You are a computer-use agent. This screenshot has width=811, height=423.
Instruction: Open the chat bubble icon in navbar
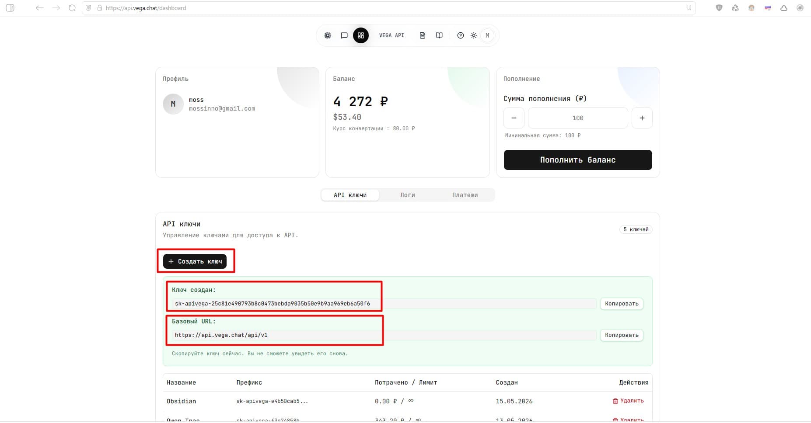344,35
